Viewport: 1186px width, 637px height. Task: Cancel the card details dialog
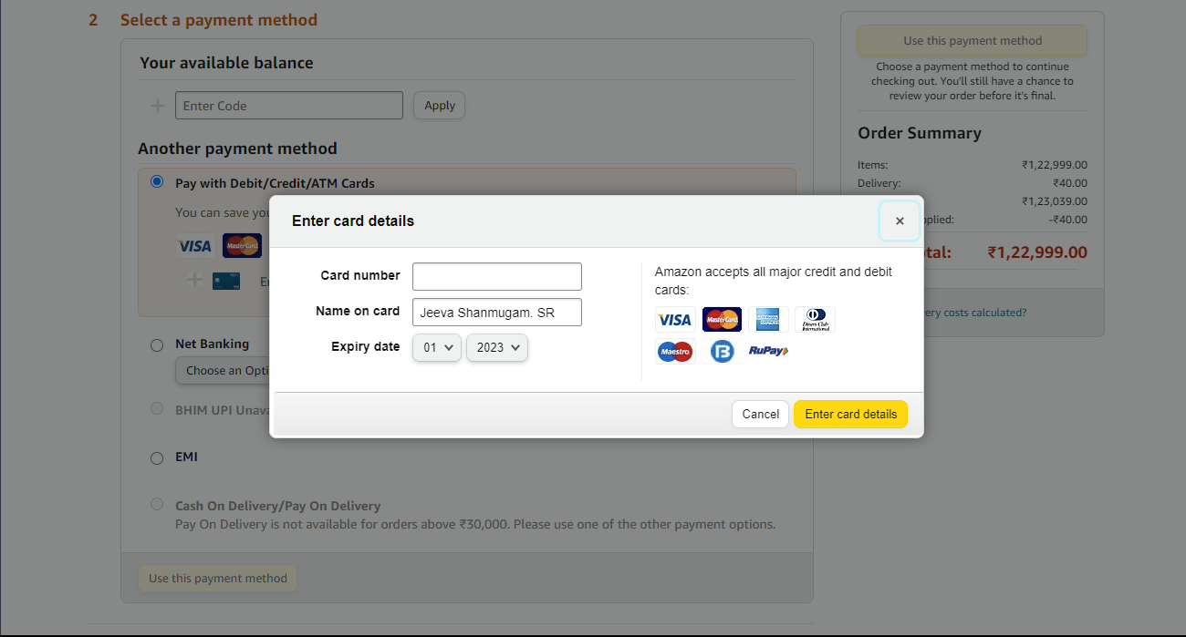tap(760, 414)
